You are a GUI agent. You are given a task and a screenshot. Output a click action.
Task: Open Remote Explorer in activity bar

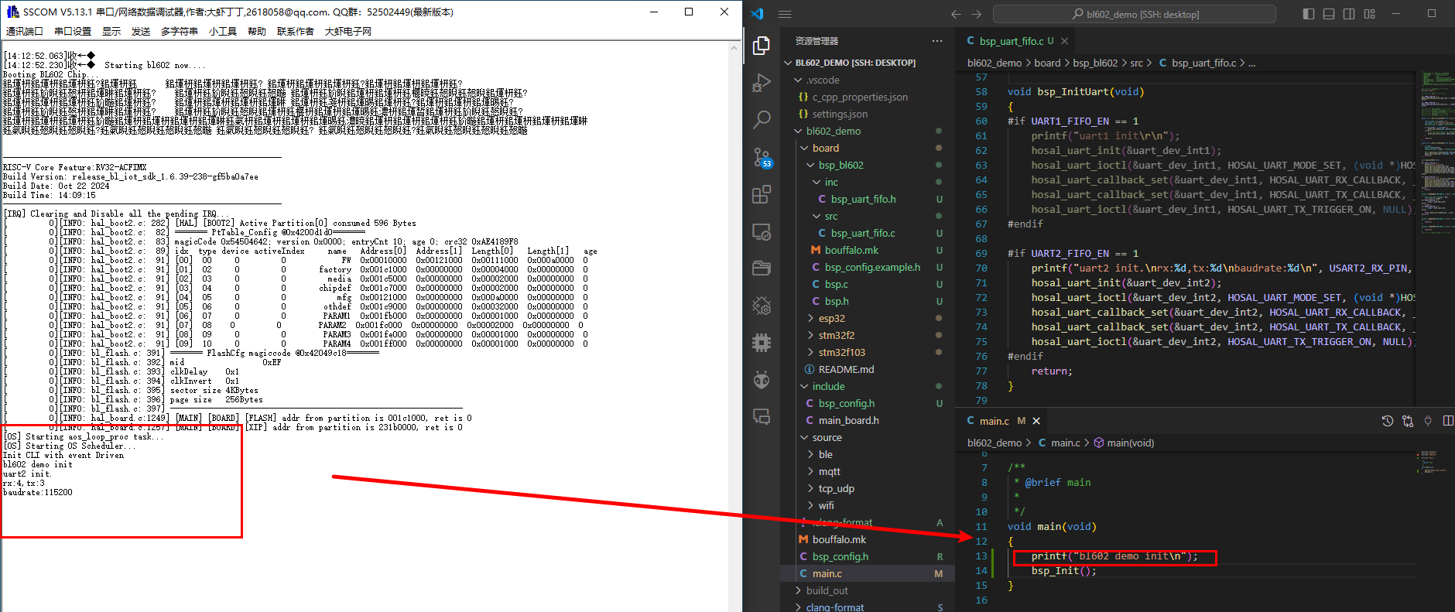pos(762,231)
